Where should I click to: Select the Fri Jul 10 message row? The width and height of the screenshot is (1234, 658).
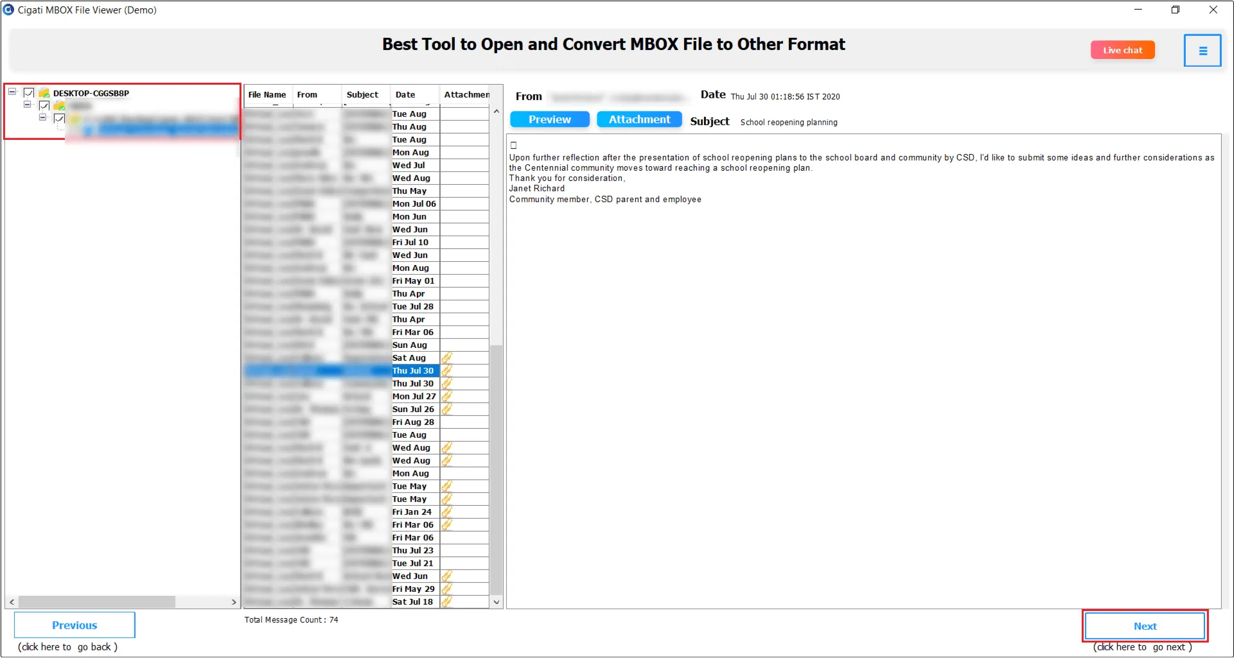coord(366,242)
